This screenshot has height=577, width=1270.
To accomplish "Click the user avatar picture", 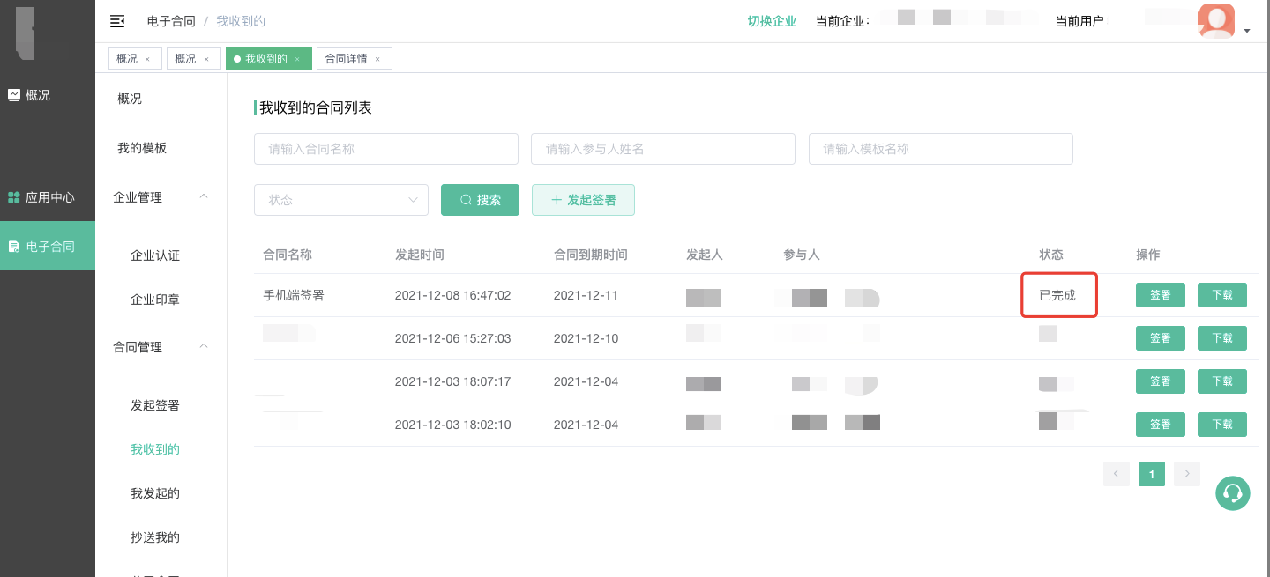I will [x=1216, y=21].
